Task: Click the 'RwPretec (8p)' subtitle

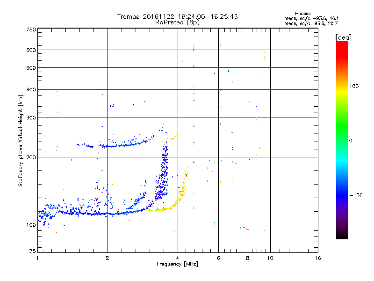Action: click(177, 22)
